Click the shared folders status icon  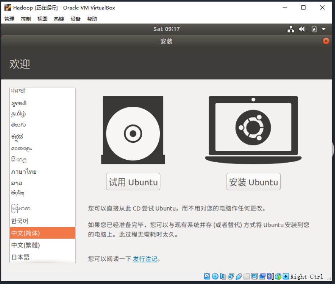click(x=246, y=276)
